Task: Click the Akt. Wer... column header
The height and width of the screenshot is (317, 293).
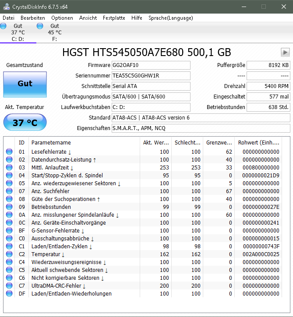Action: click(x=156, y=143)
